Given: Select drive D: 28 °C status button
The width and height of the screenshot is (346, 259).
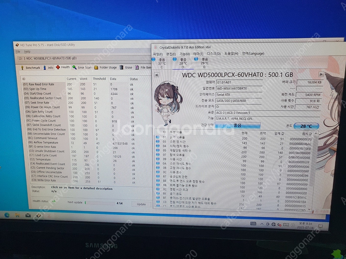Looking at the screenshot, I should coord(183,63).
